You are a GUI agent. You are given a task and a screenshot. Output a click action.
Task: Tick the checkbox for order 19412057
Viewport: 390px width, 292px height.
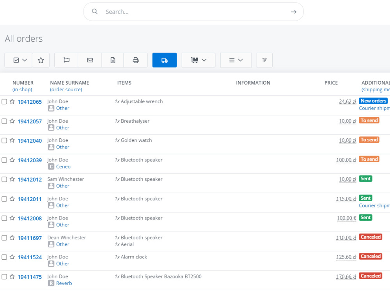click(4, 121)
